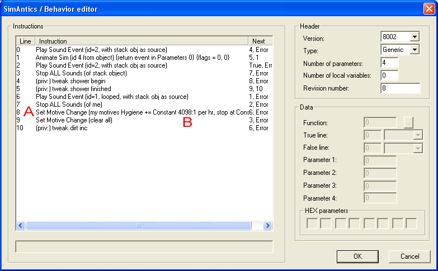The height and width of the screenshot is (271, 438).
Task: Open the Version dropdown showing 8002
Action: (415, 36)
